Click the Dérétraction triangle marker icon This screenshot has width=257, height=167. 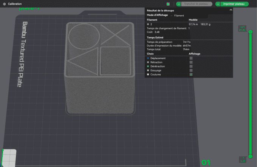coord(148,66)
